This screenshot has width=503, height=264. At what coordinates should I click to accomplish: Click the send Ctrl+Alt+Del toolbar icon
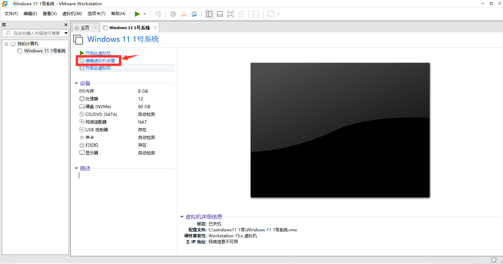point(158,14)
